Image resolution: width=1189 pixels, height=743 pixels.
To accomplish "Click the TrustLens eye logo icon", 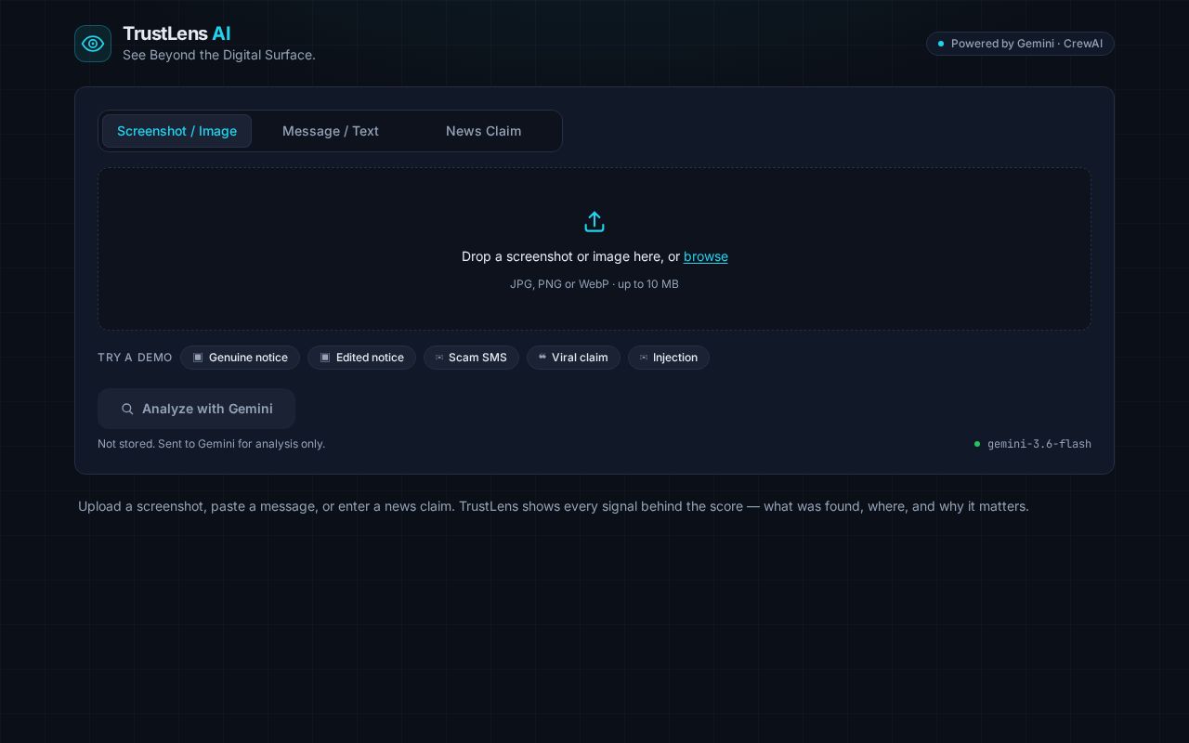I will coord(93,44).
